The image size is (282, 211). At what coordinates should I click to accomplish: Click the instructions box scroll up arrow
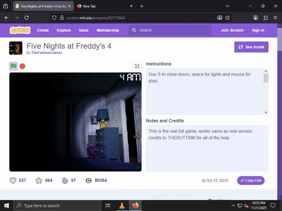(x=266, y=71)
